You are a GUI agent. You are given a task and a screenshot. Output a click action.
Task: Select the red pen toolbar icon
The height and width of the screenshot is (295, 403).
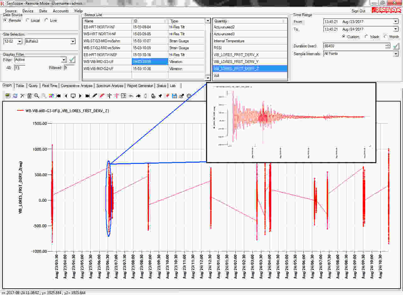pyautogui.click(x=102, y=95)
